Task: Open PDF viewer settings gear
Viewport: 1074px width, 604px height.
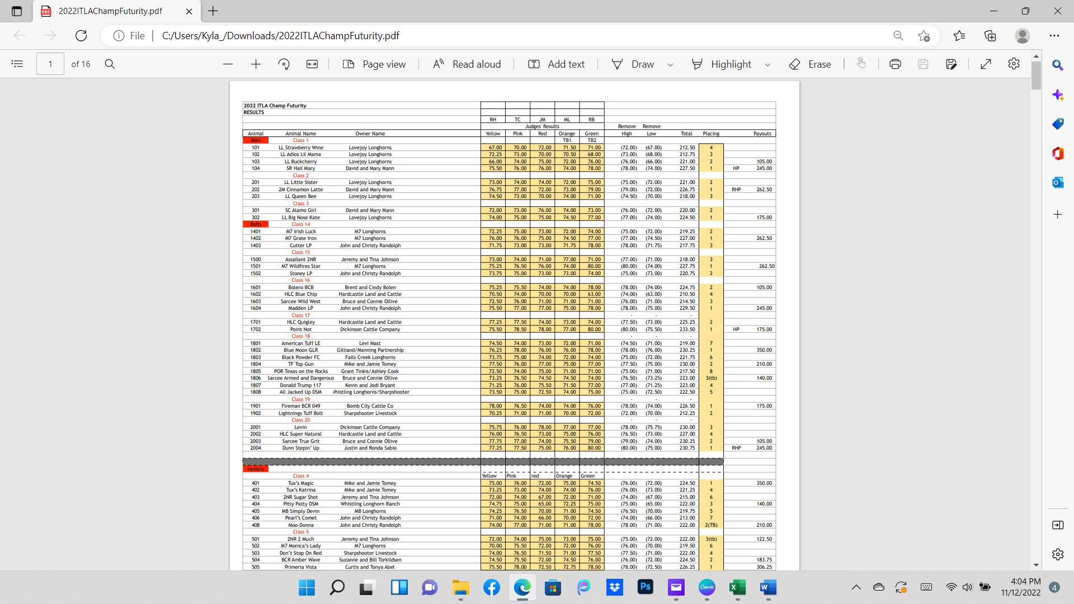Action: point(1014,64)
